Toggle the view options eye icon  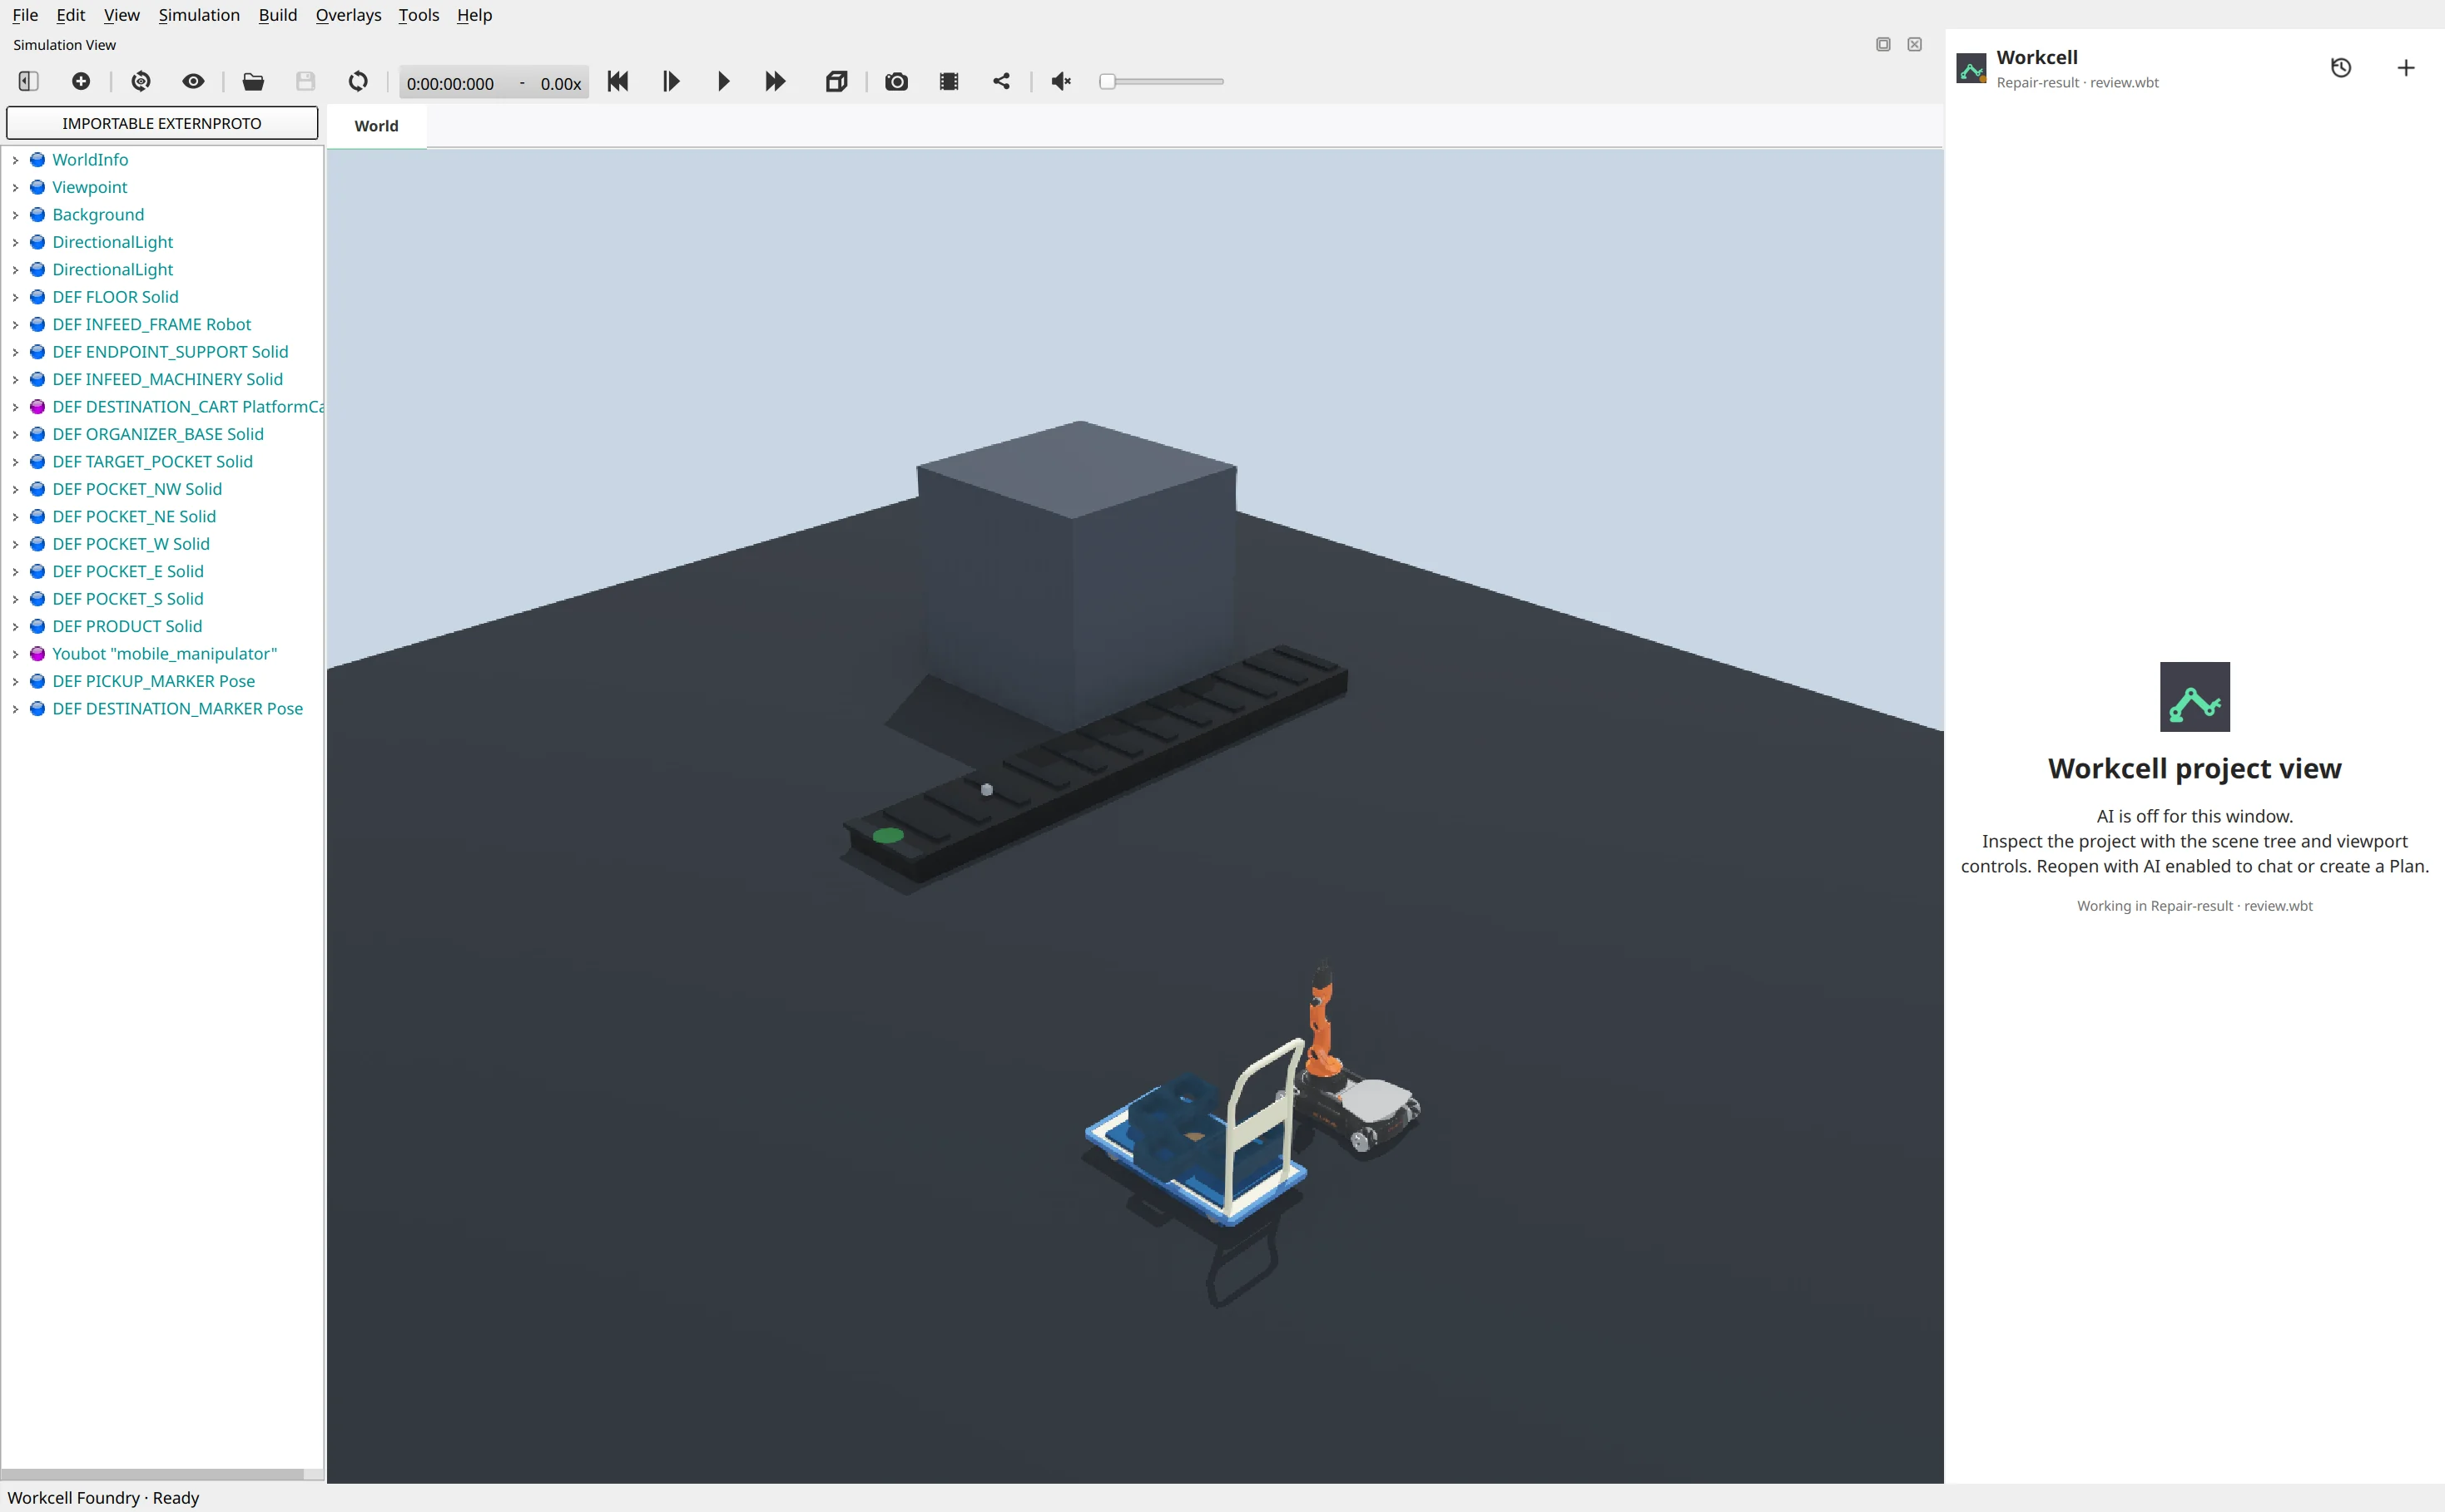coord(193,82)
